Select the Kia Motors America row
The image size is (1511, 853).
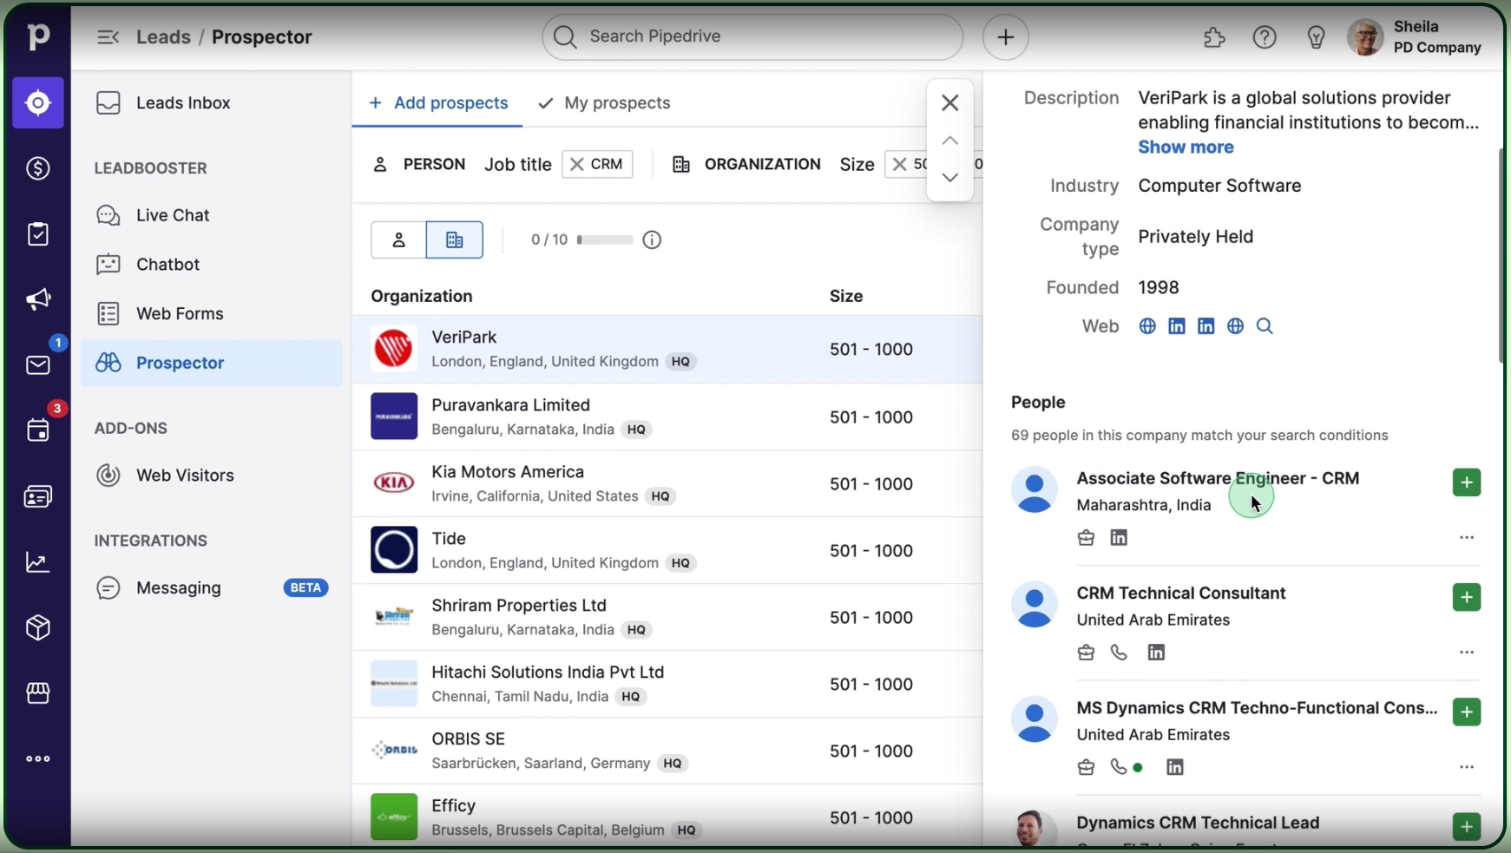667,483
